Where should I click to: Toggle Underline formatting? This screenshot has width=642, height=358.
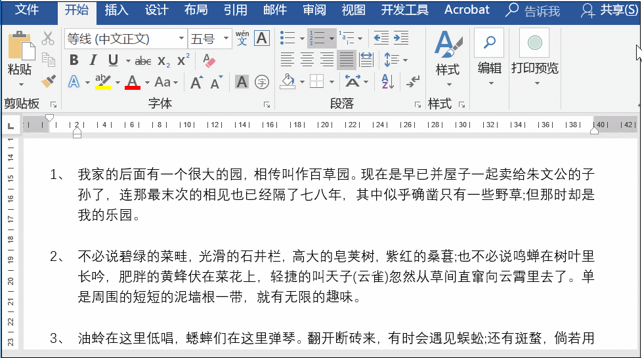[113, 60]
